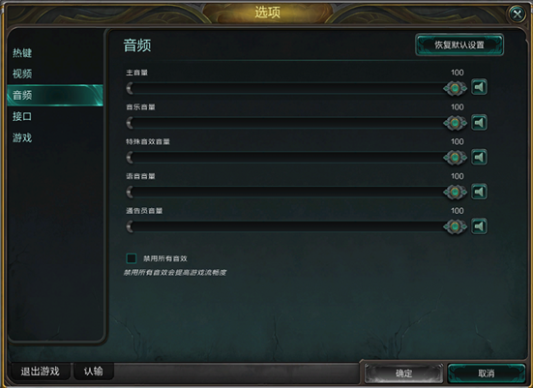Cancel changes with the 取消 button
Screen dimensions: 533x388
(x=487, y=373)
